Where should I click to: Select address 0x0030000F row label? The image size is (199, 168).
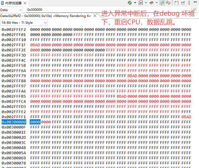[14, 127]
